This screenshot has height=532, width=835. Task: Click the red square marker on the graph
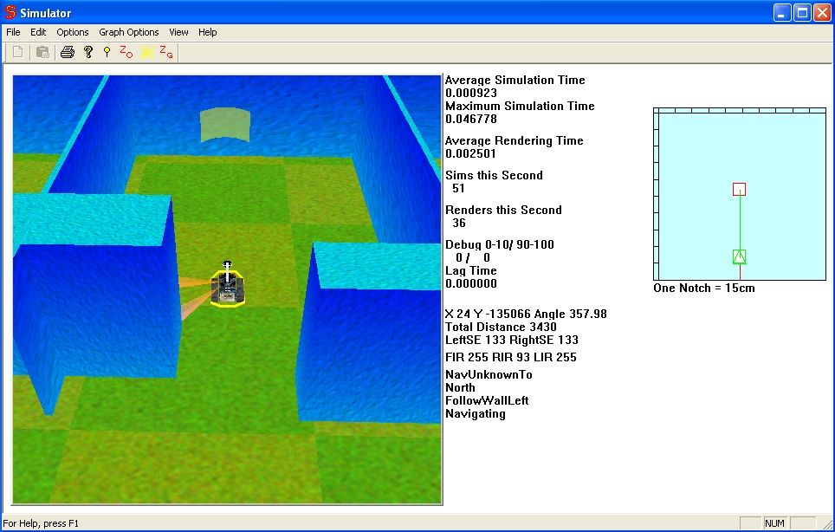point(739,189)
